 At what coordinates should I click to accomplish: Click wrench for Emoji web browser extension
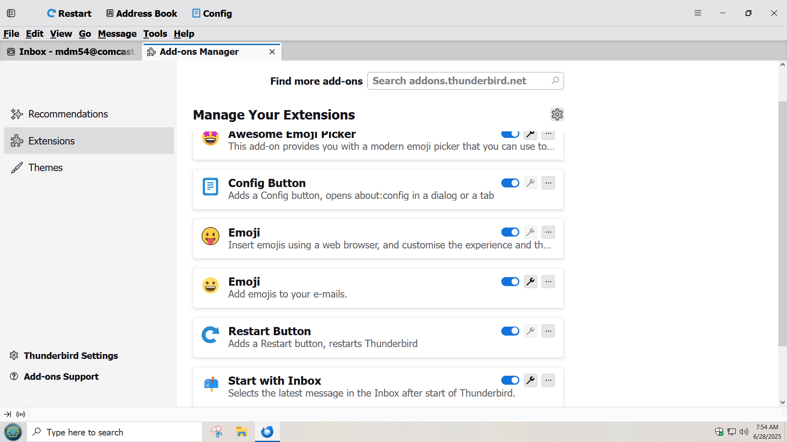pos(530,232)
